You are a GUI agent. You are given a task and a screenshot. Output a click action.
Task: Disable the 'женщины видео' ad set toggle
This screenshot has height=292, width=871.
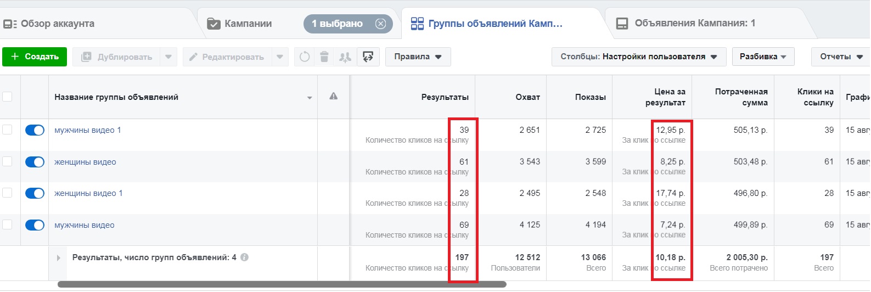(35, 162)
